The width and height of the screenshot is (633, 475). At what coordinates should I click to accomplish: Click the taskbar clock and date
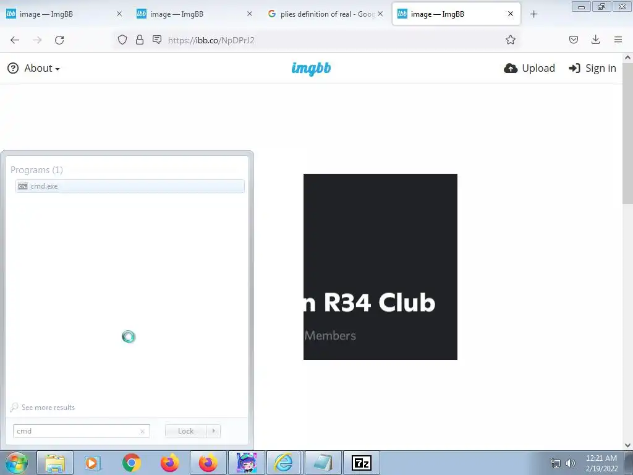tap(601, 463)
